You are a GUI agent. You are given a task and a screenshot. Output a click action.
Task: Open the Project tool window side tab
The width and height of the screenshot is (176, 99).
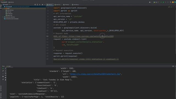point(1,6)
